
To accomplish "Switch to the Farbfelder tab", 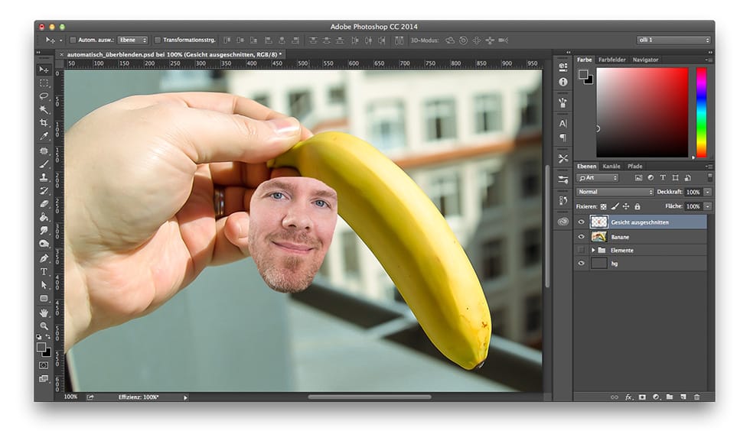I will click(611, 60).
